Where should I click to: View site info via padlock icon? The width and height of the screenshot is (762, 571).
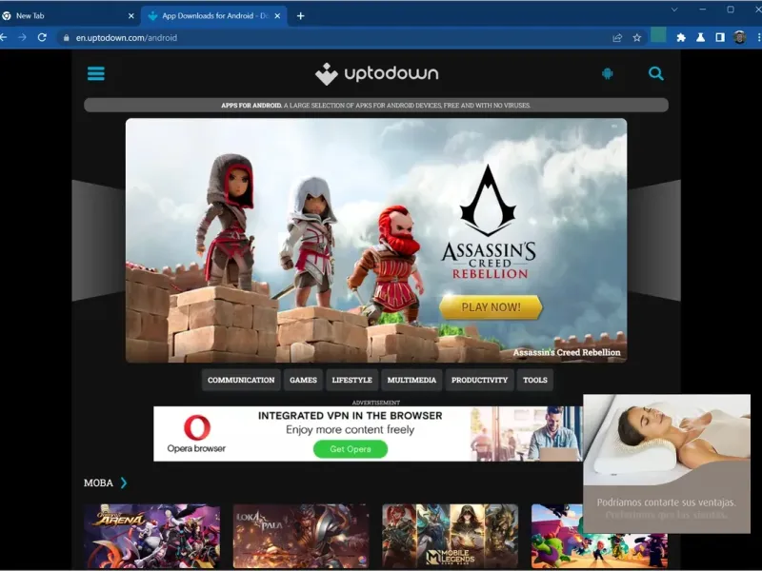(x=66, y=38)
